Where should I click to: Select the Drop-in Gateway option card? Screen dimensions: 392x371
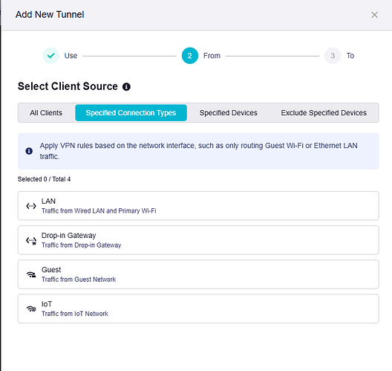pos(198,240)
